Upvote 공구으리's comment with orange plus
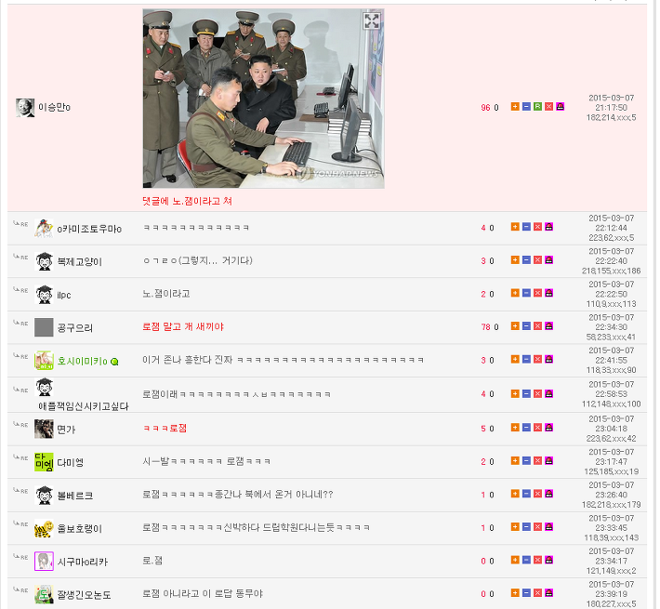Image resolution: width=660 pixels, height=609 pixels. (x=515, y=326)
